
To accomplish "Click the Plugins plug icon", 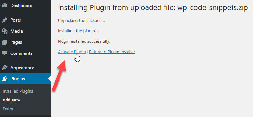I will (5, 79).
